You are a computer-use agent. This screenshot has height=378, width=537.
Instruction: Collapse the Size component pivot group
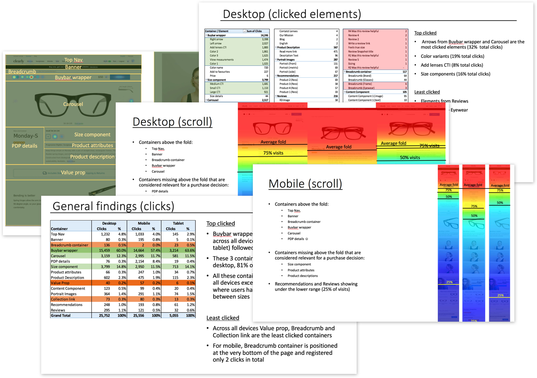click(x=206, y=80)
